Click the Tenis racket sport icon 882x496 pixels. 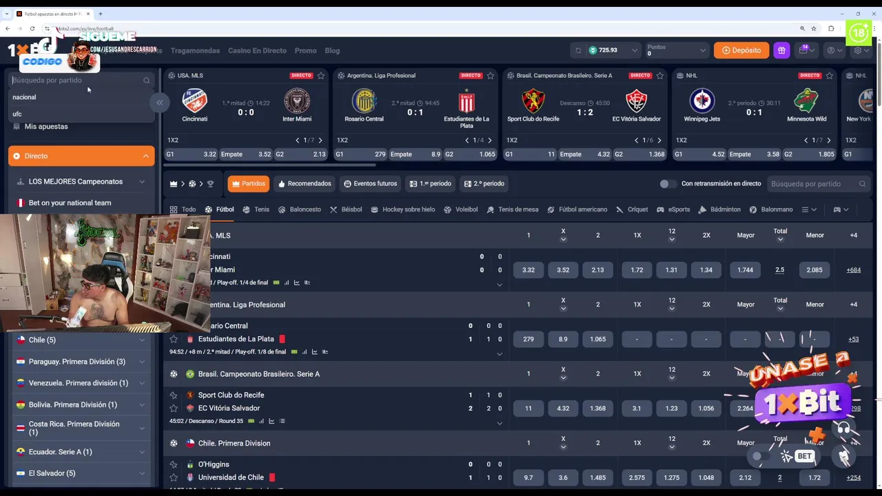[x=246, y=209]
